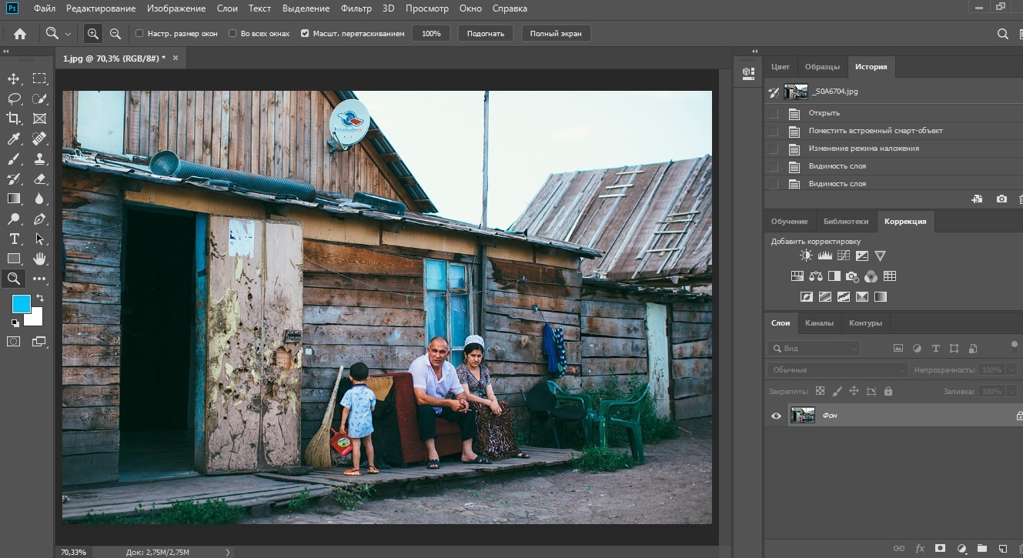Screen dimensions: 1023x558
Task: Click the 100% zoom button
Action: tap(431, 34)
